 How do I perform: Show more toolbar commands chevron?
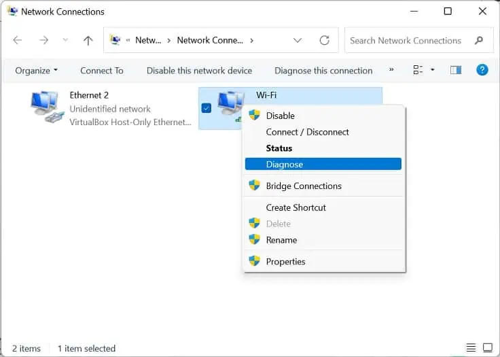point(391,69)
